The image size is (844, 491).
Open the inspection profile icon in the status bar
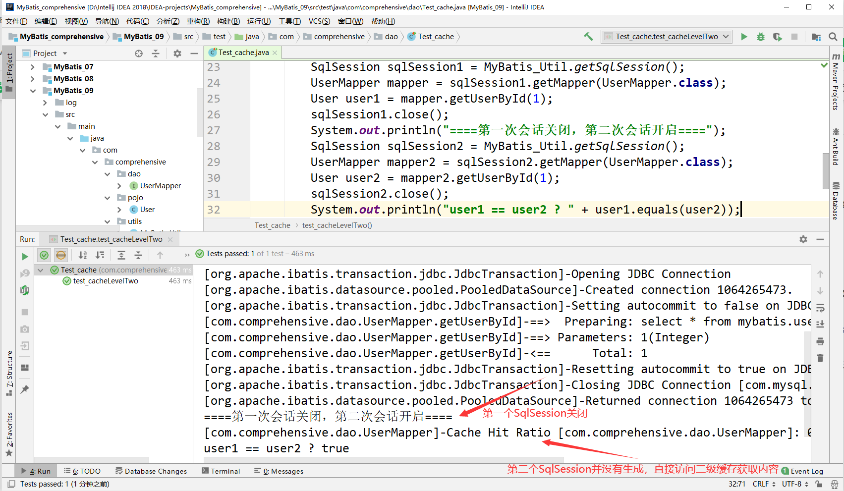point(835,484)
